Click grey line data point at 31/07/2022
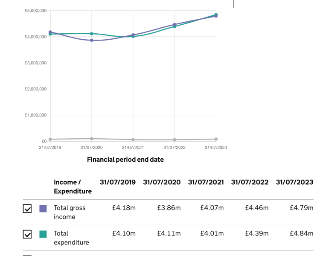Image resolution: width=320 pixels, height=256 pixels. (175, 140)
